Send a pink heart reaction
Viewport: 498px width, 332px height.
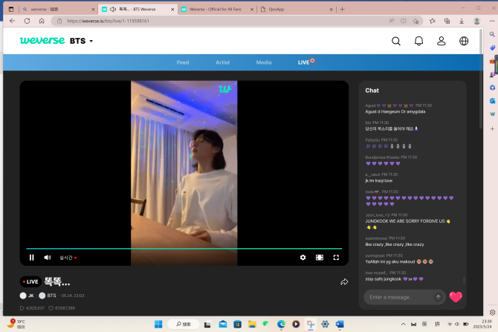coord(456,297)
